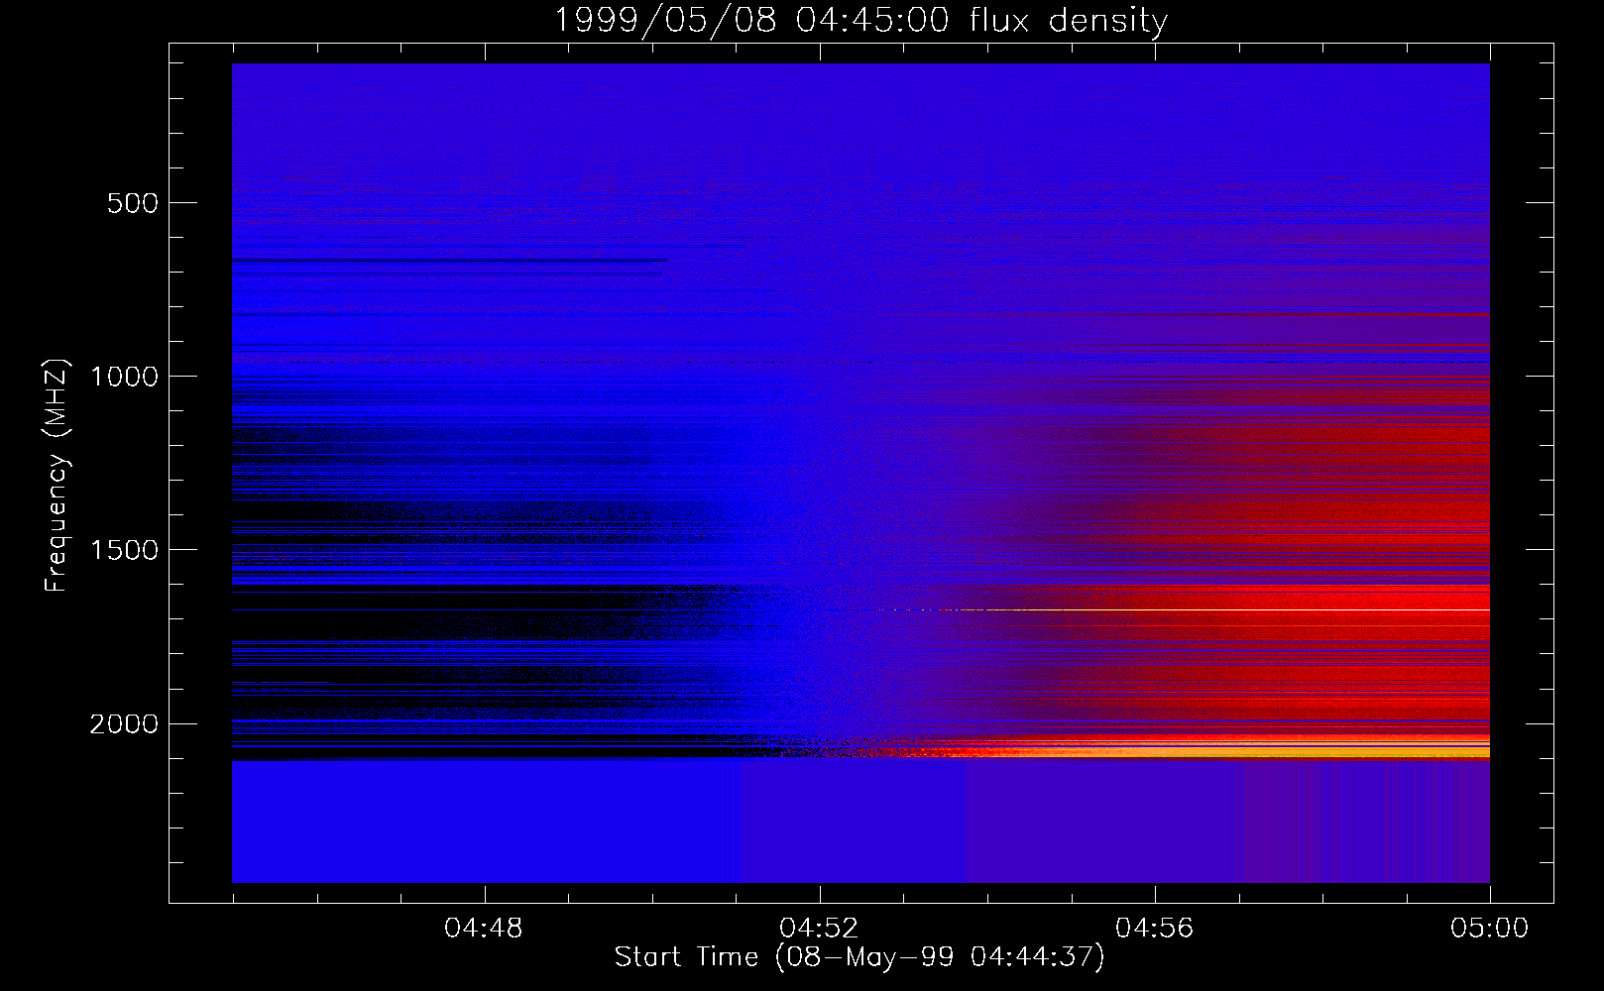
Task: Select the '2000' frequency axis label
Action: [x=124, y=724]
